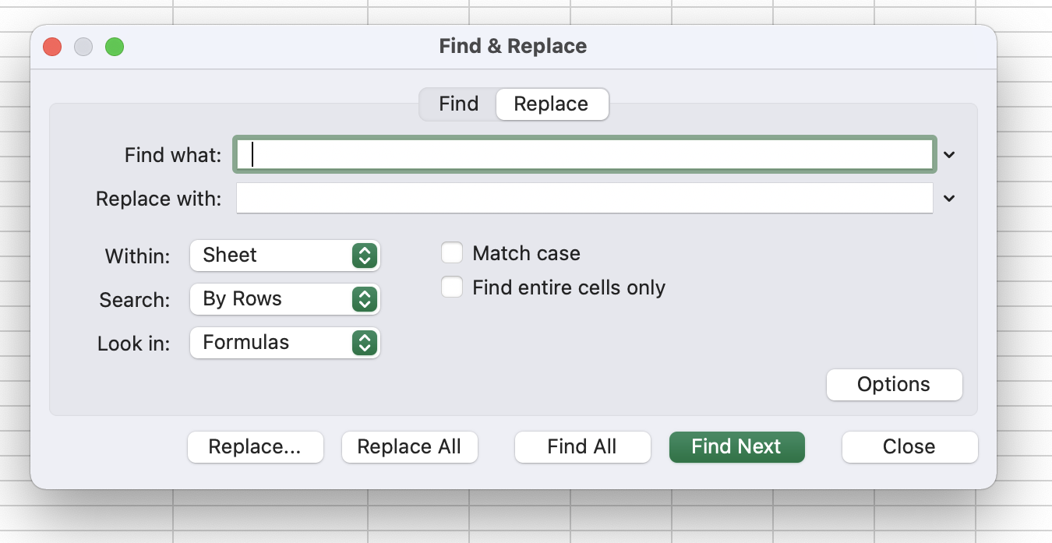
Task: Check Find entire cells only
Action: point(452,287)
